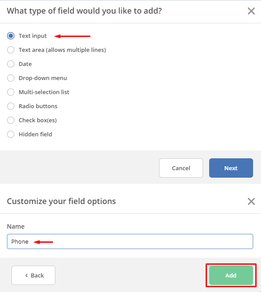The height and width of the screenshot is (292, 261).
Task: Select the Text input radio button
Action: 11,36
